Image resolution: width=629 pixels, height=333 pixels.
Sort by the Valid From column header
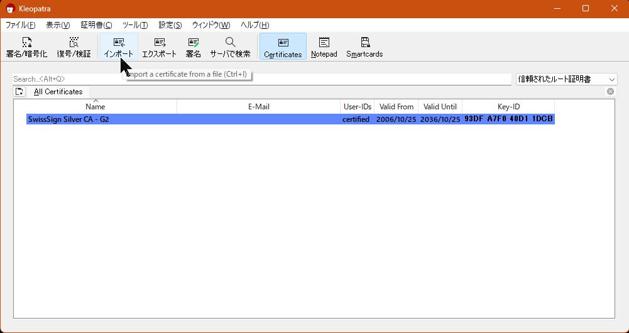pyautogui.click(x=397, y=107)
